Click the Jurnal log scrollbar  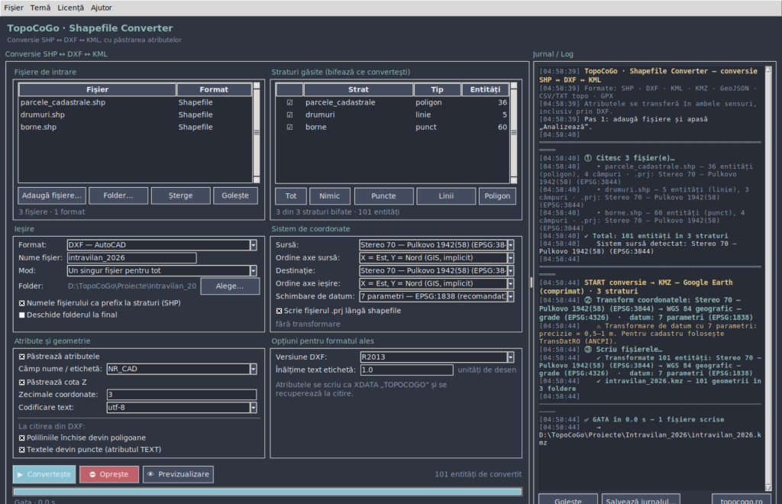click(x=768, y=278)
